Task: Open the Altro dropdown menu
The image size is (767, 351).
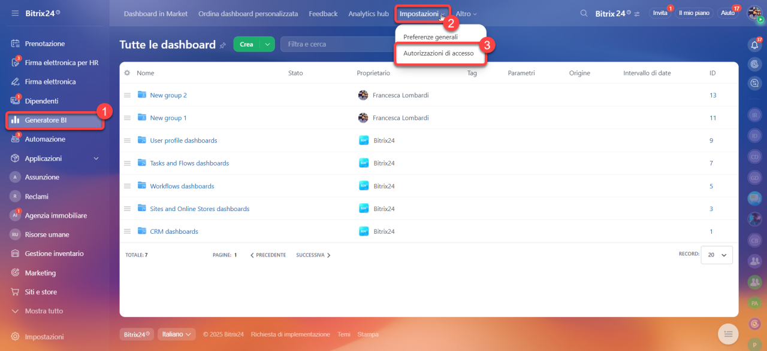Action: click(466, 14)
